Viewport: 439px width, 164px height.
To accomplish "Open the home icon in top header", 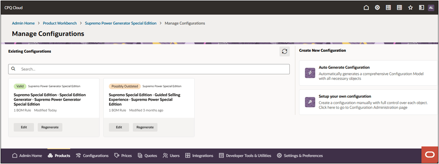I will 366,8.
